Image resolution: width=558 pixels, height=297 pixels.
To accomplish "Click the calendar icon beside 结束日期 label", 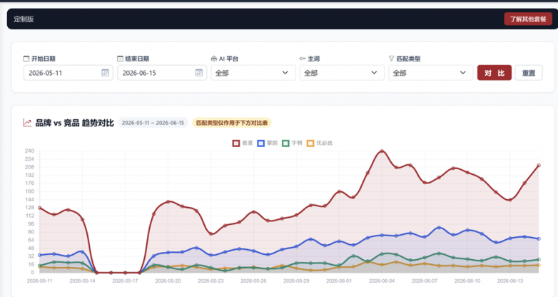I will tap(121, 59).
